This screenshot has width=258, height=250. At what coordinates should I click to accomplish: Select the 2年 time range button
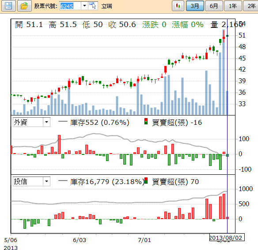click(251, 6)
